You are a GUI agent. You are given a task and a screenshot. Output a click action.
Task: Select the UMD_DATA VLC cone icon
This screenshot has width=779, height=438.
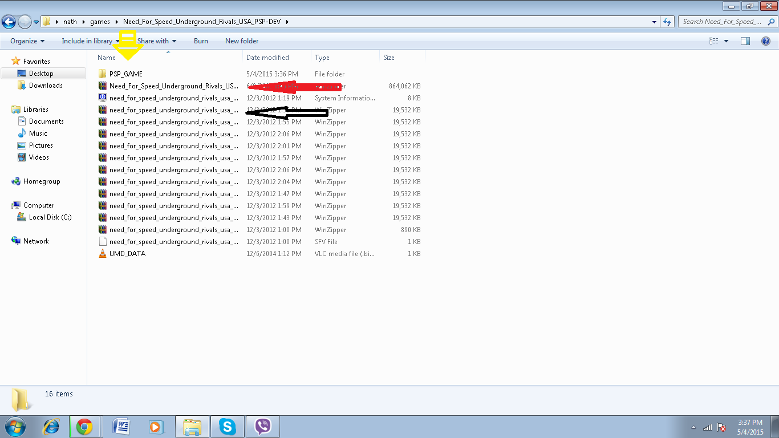[x=103, y=254]
